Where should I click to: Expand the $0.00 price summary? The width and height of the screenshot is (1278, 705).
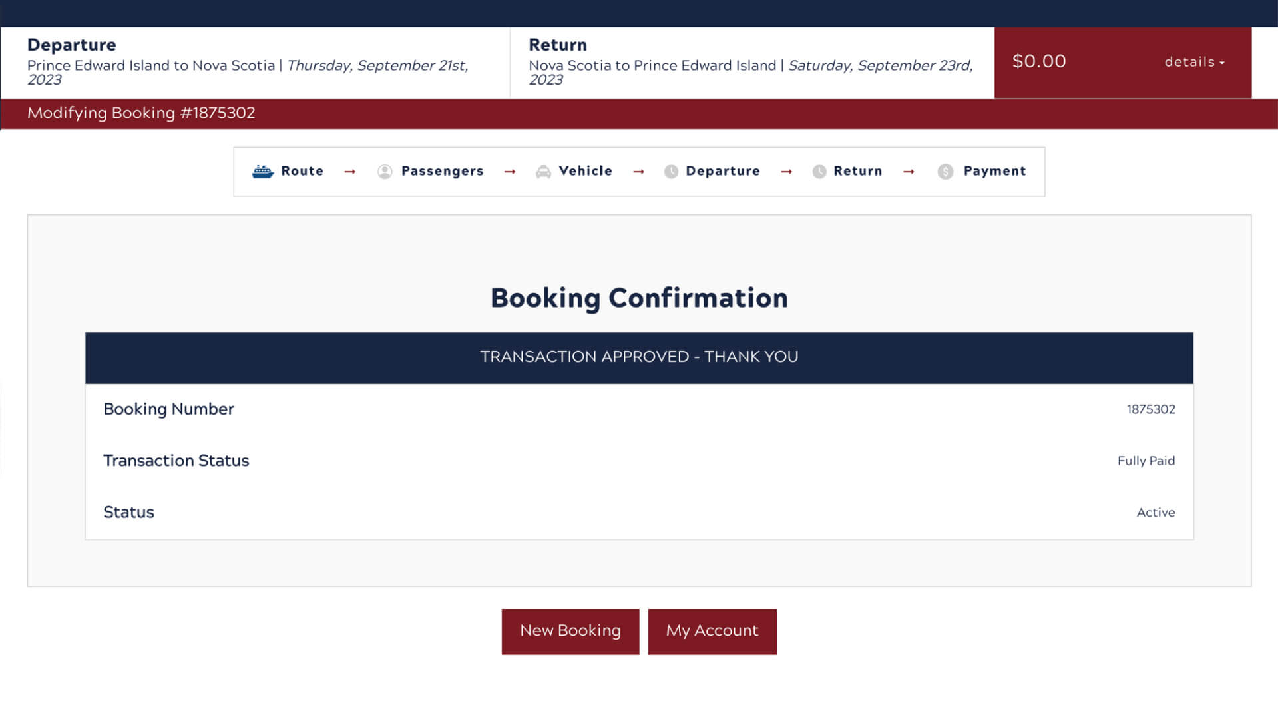coord(1038,61)
